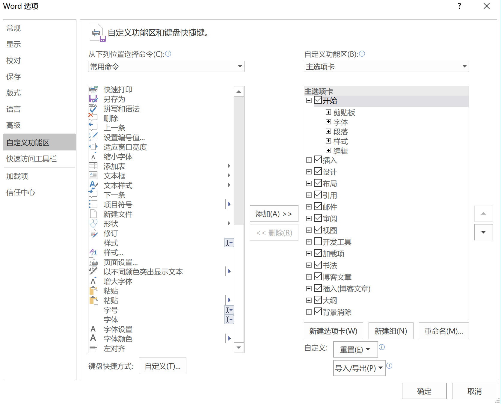Click the track changes (修订) icon
501x404 pixels.
pos(93,233)
